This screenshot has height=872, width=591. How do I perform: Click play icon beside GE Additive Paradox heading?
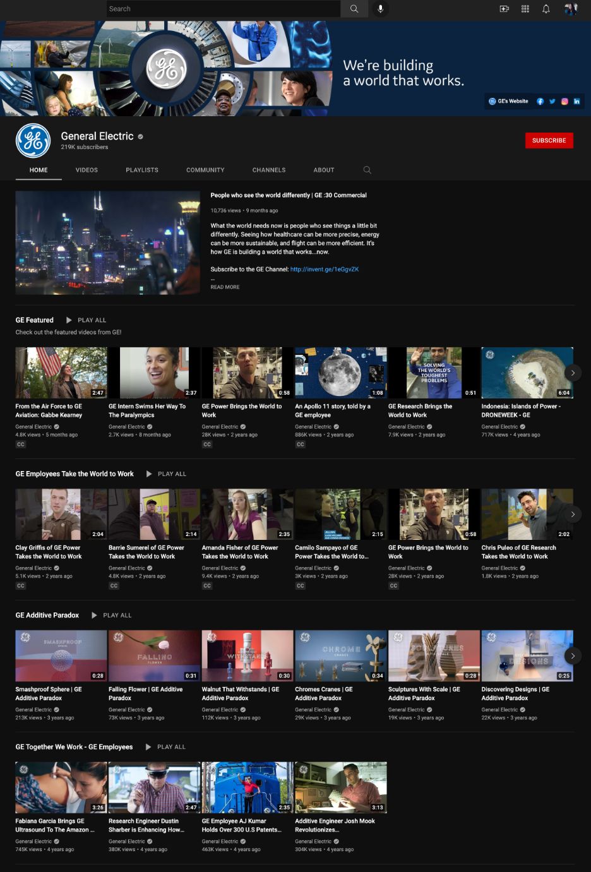94,615
